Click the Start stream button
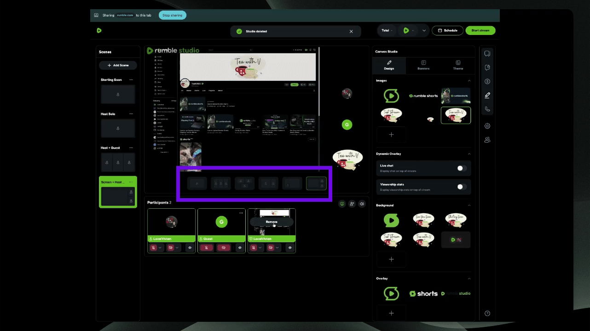Image resolution: width=590 pixels, height=331 pixels. tap(480, 30)
